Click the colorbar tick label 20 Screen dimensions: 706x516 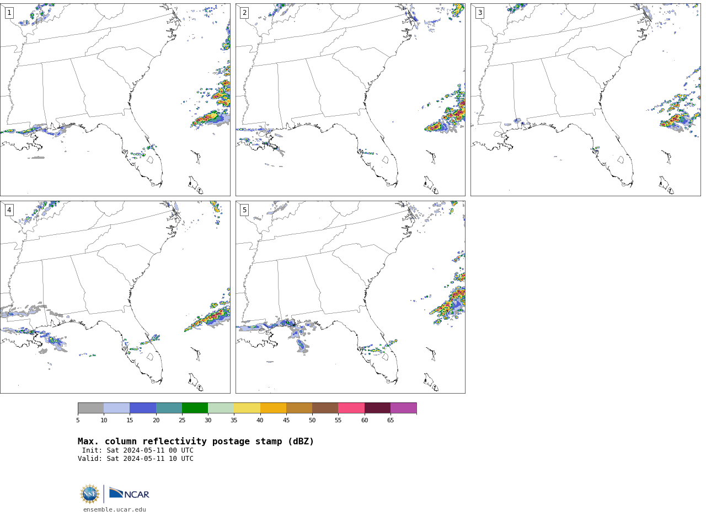click(156, 421)
